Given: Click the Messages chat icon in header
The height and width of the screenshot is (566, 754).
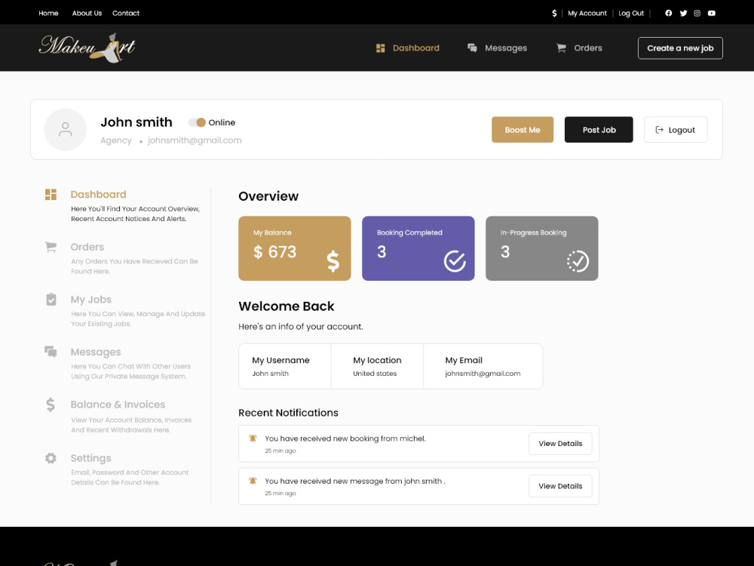Looking at the screenshot, I should point(472,48).
